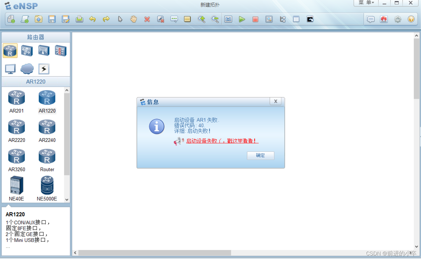Click the info icon in dialog
421x259 pixels.
(157, 126)
